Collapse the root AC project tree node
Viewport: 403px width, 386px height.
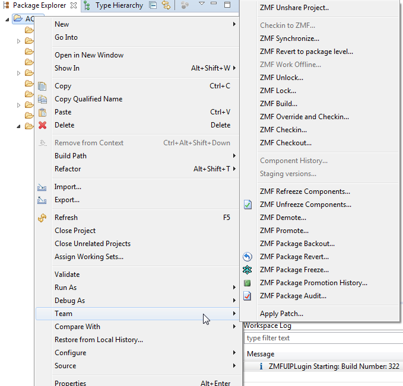point(7,19)
